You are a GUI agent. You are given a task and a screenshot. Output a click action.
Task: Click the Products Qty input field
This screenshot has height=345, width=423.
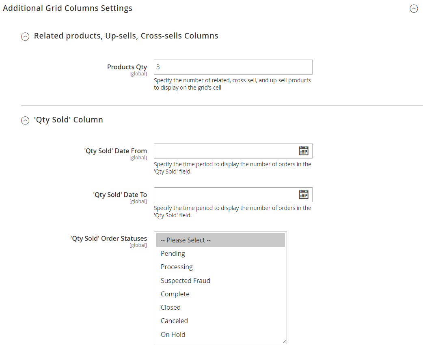(x=233, y=67)
